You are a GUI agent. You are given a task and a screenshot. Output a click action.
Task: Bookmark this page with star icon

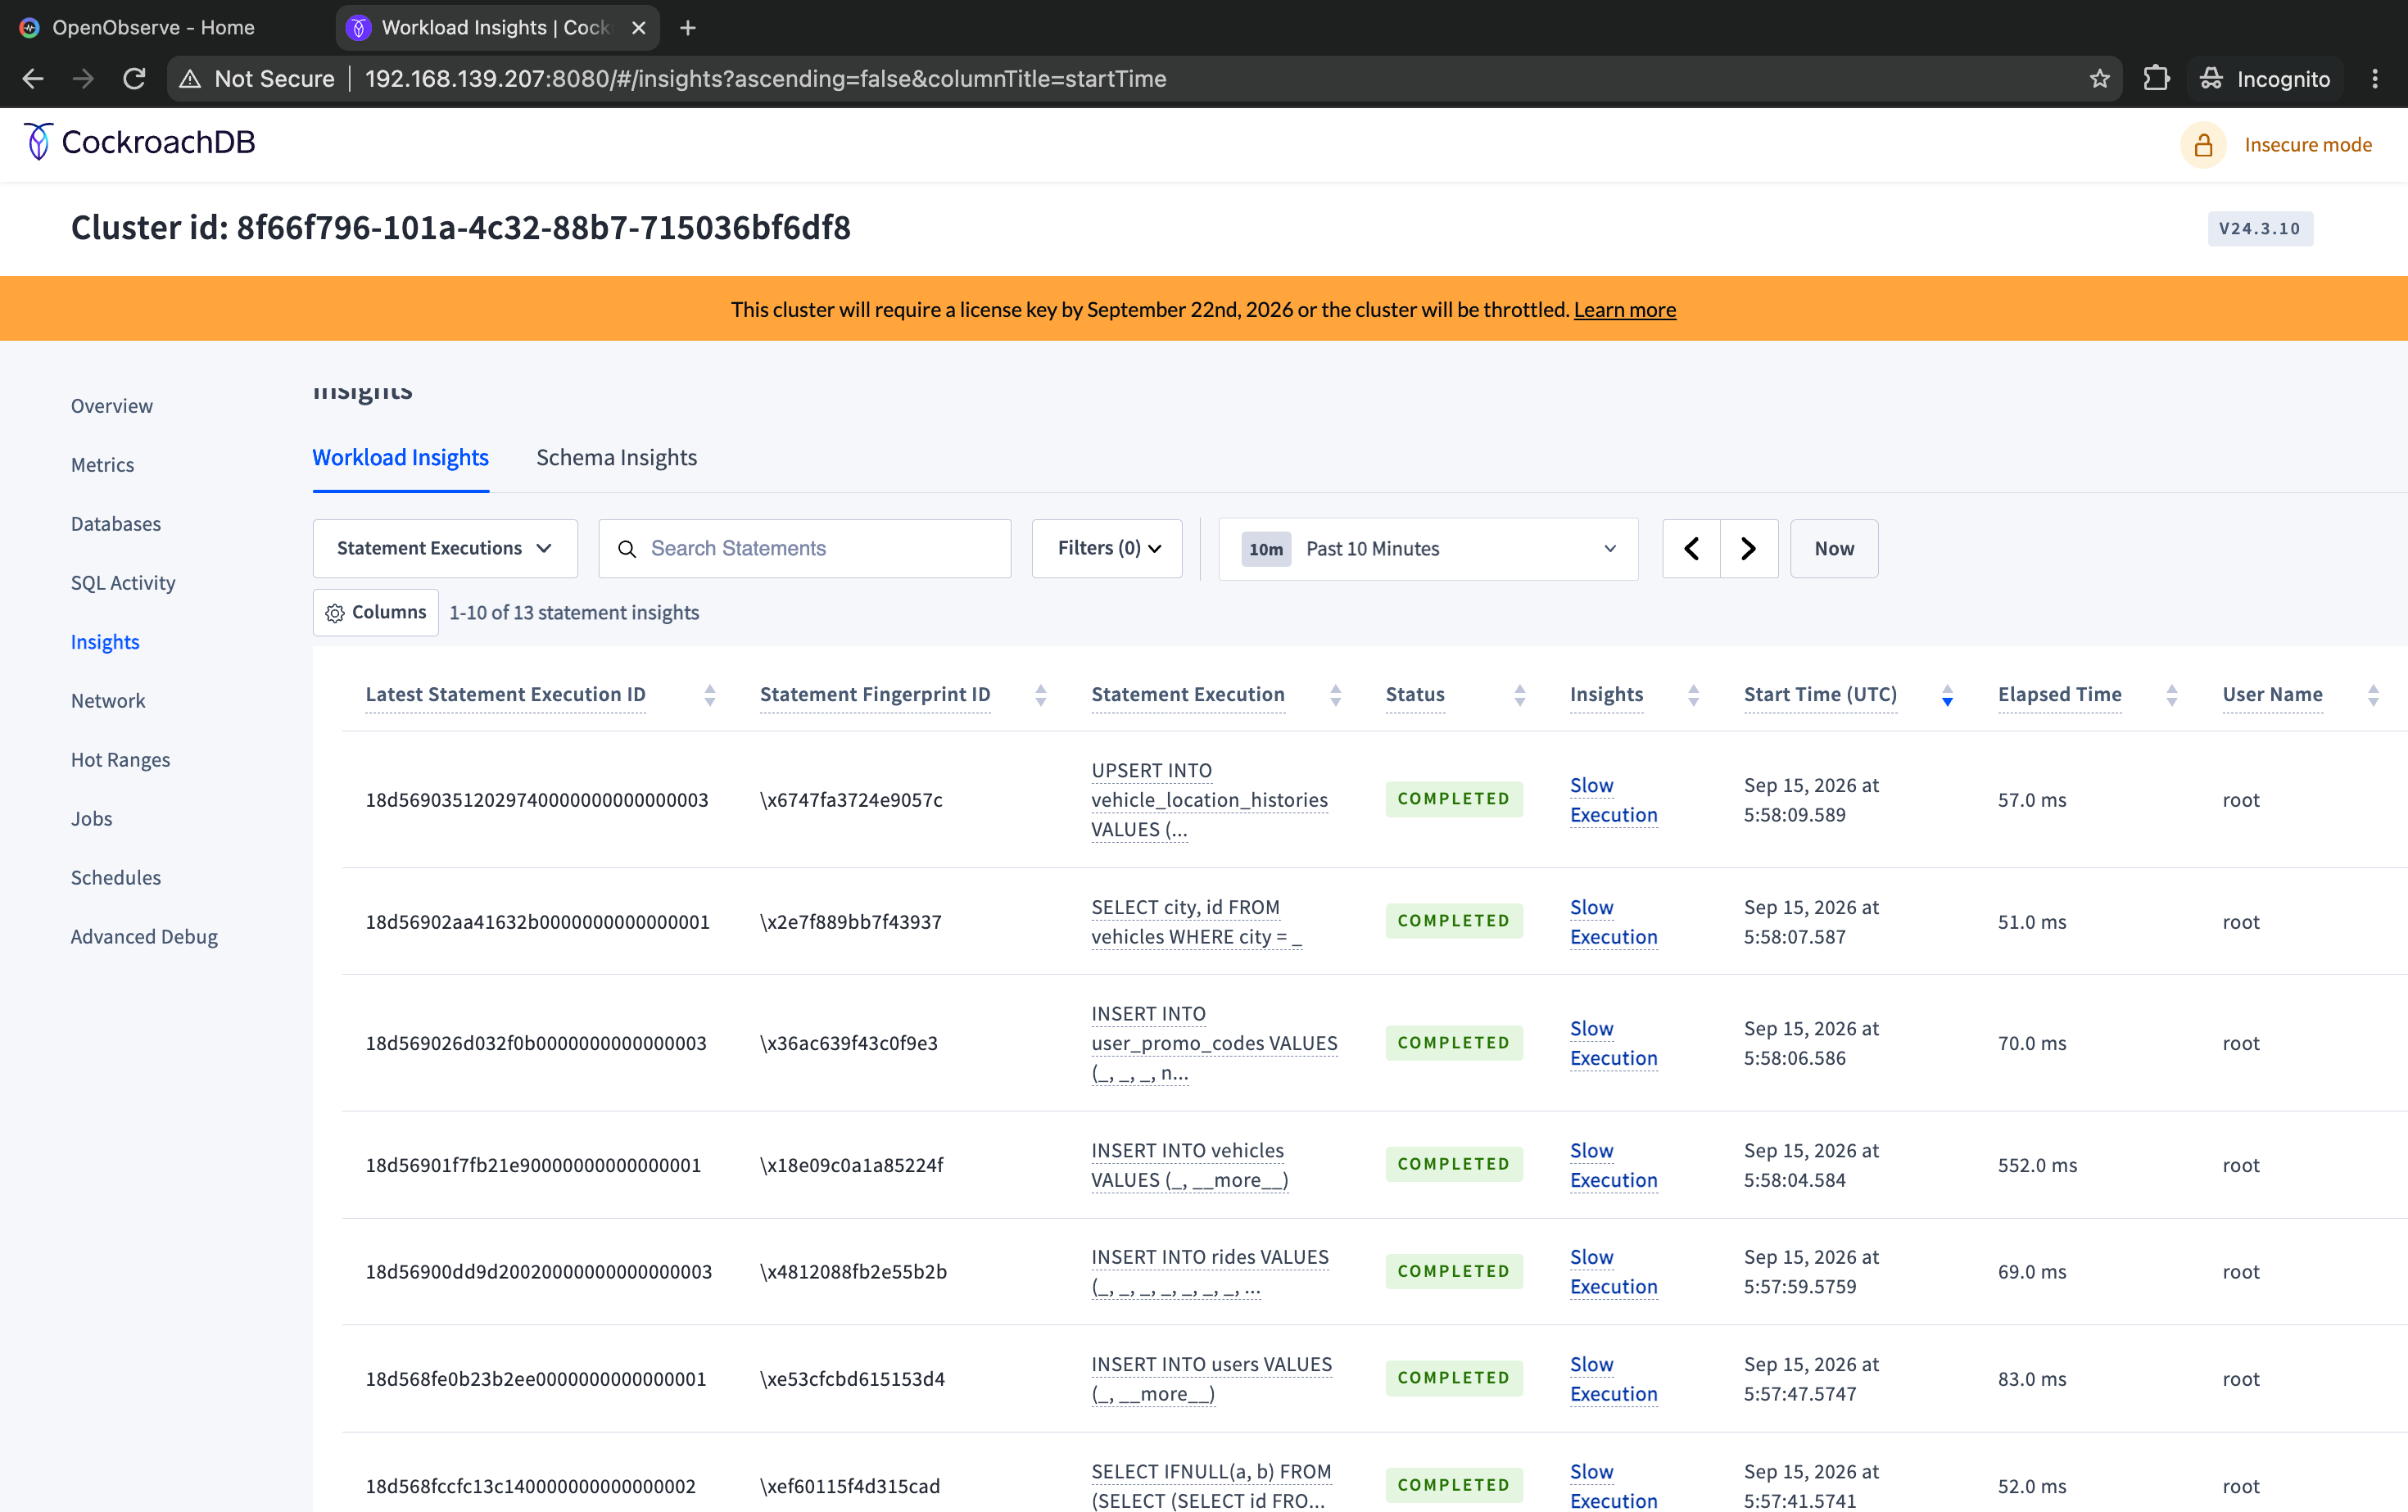tap(2099, 79)
